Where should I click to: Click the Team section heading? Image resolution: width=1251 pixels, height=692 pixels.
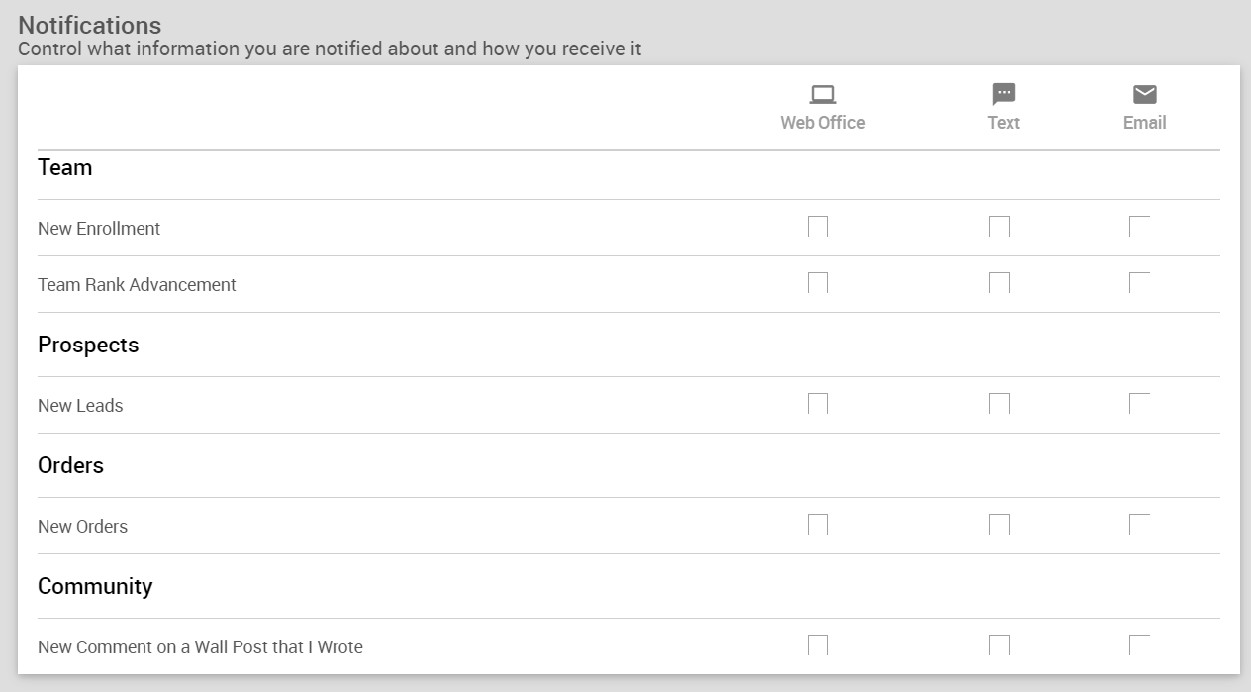click(x=65, y=168)
